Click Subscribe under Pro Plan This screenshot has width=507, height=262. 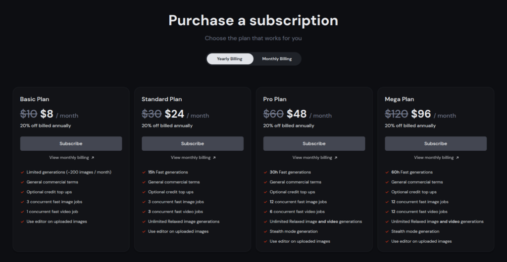pyautogui.click(x=314, y=143)
